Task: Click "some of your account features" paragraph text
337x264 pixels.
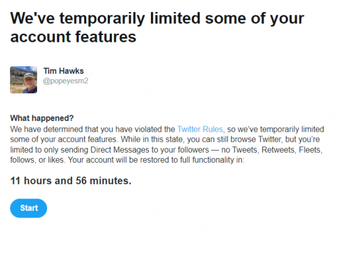Action: tap(64, 140)
